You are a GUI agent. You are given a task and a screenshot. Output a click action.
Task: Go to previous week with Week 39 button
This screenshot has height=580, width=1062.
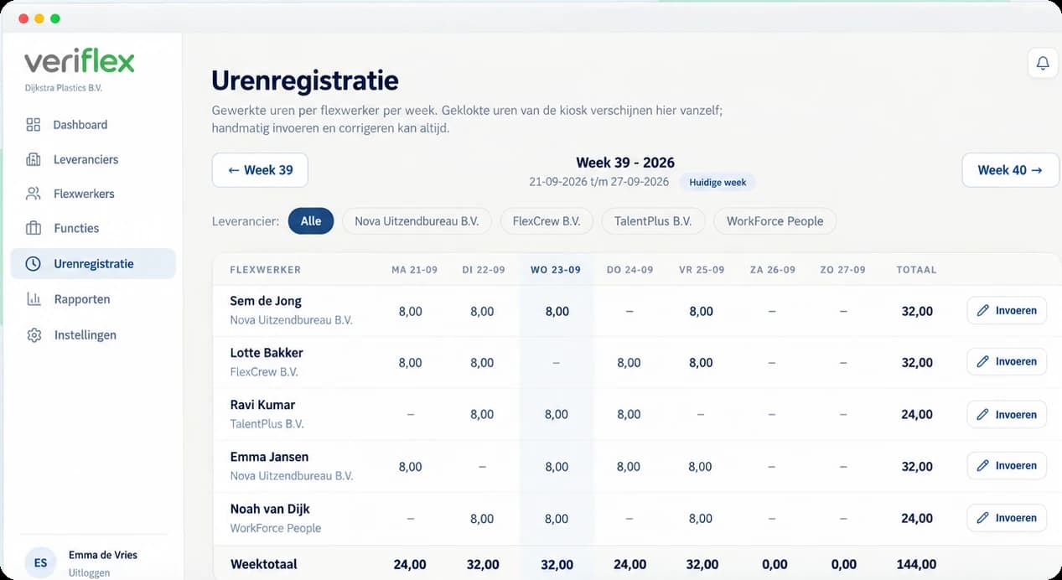[x=260, y=170]
